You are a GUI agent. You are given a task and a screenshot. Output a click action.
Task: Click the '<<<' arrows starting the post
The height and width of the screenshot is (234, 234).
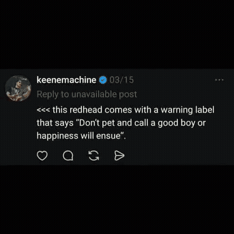(44, 110)
